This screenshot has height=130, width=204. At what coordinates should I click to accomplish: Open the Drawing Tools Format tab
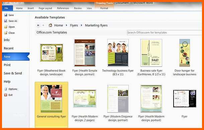pyautogui.click(x=104, y=8)
